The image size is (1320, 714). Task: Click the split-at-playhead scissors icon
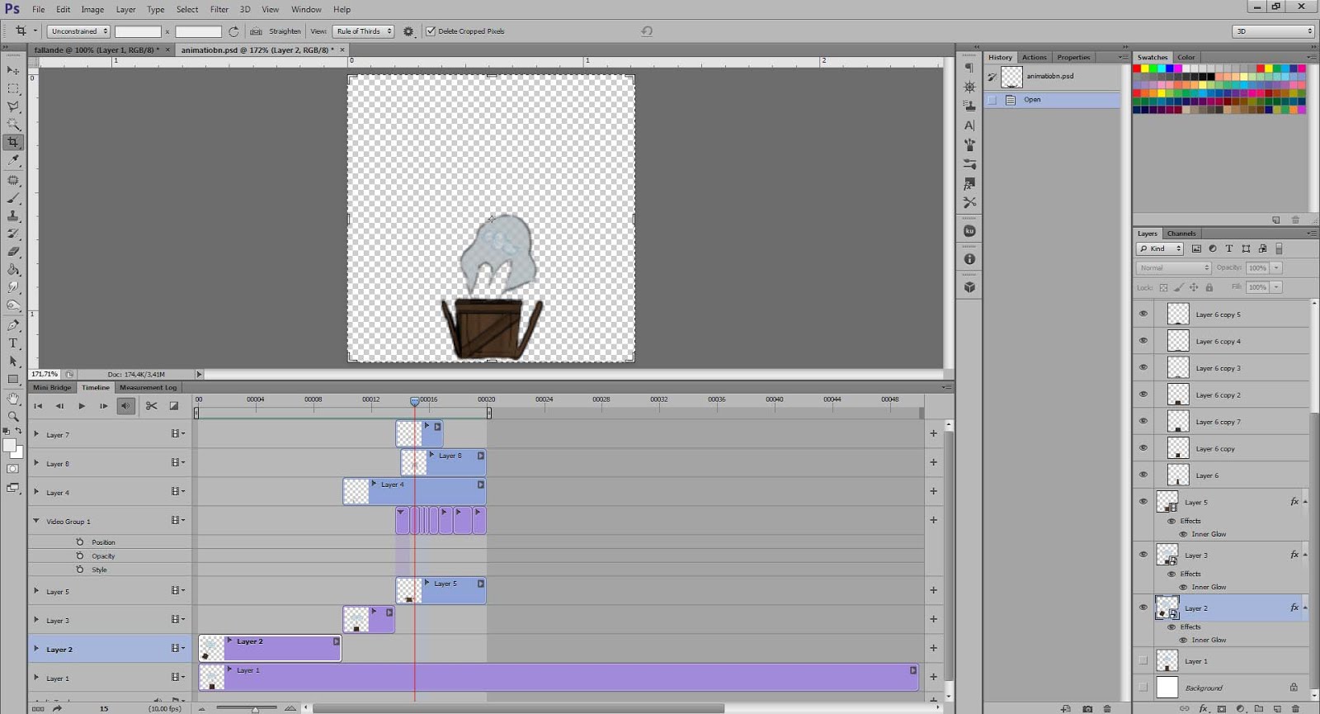[x=151, y=405]
